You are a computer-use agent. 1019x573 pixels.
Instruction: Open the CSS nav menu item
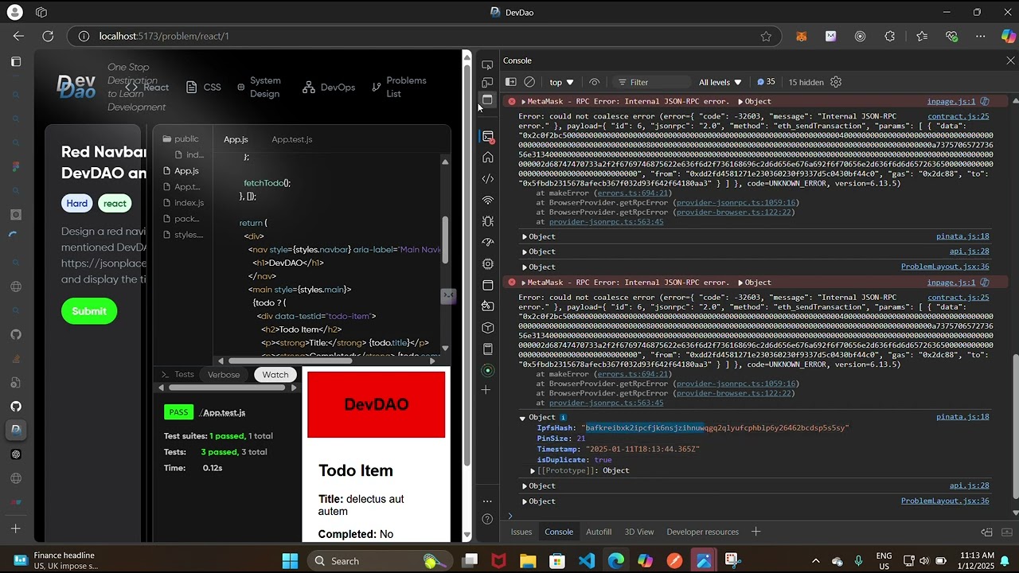pyautogui.click(x=204, y=88)
